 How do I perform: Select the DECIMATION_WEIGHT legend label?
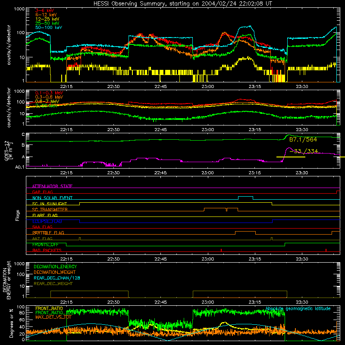click(x=55, y=273)
